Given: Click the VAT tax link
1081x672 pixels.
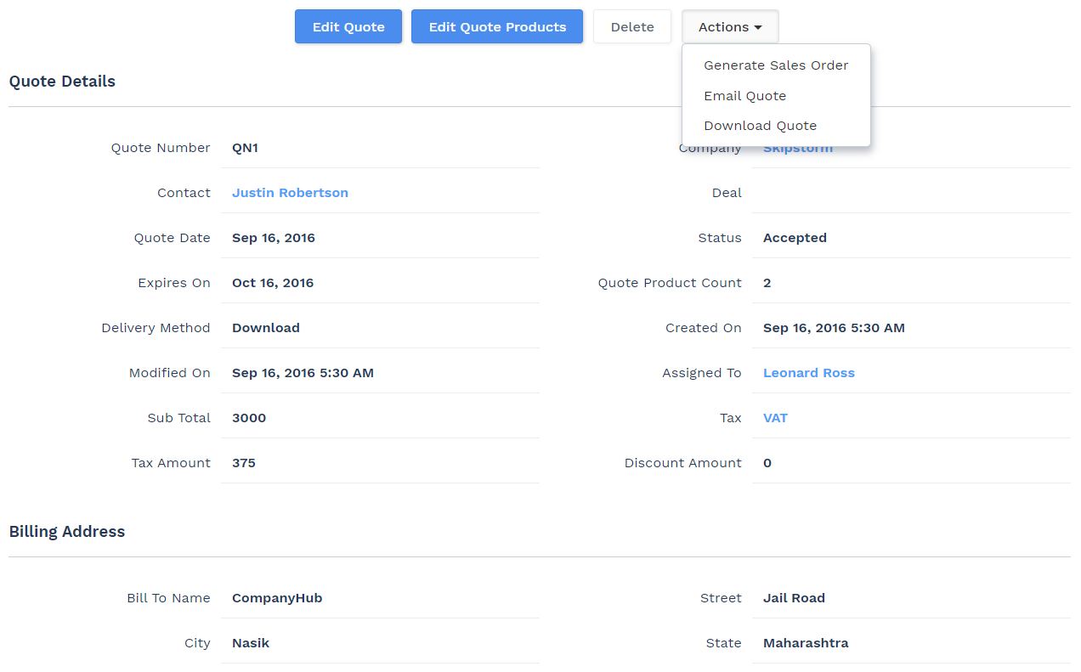Looking at the screenshot, I should point(775,417).
